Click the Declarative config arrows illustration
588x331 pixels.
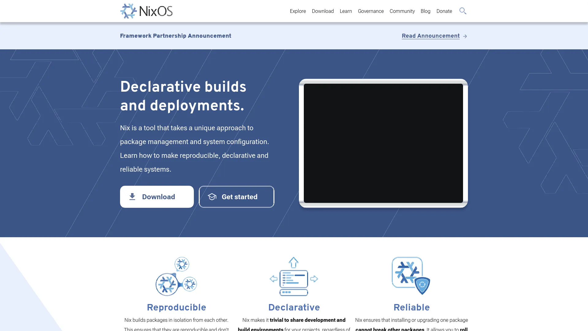(x=294, y=276)
